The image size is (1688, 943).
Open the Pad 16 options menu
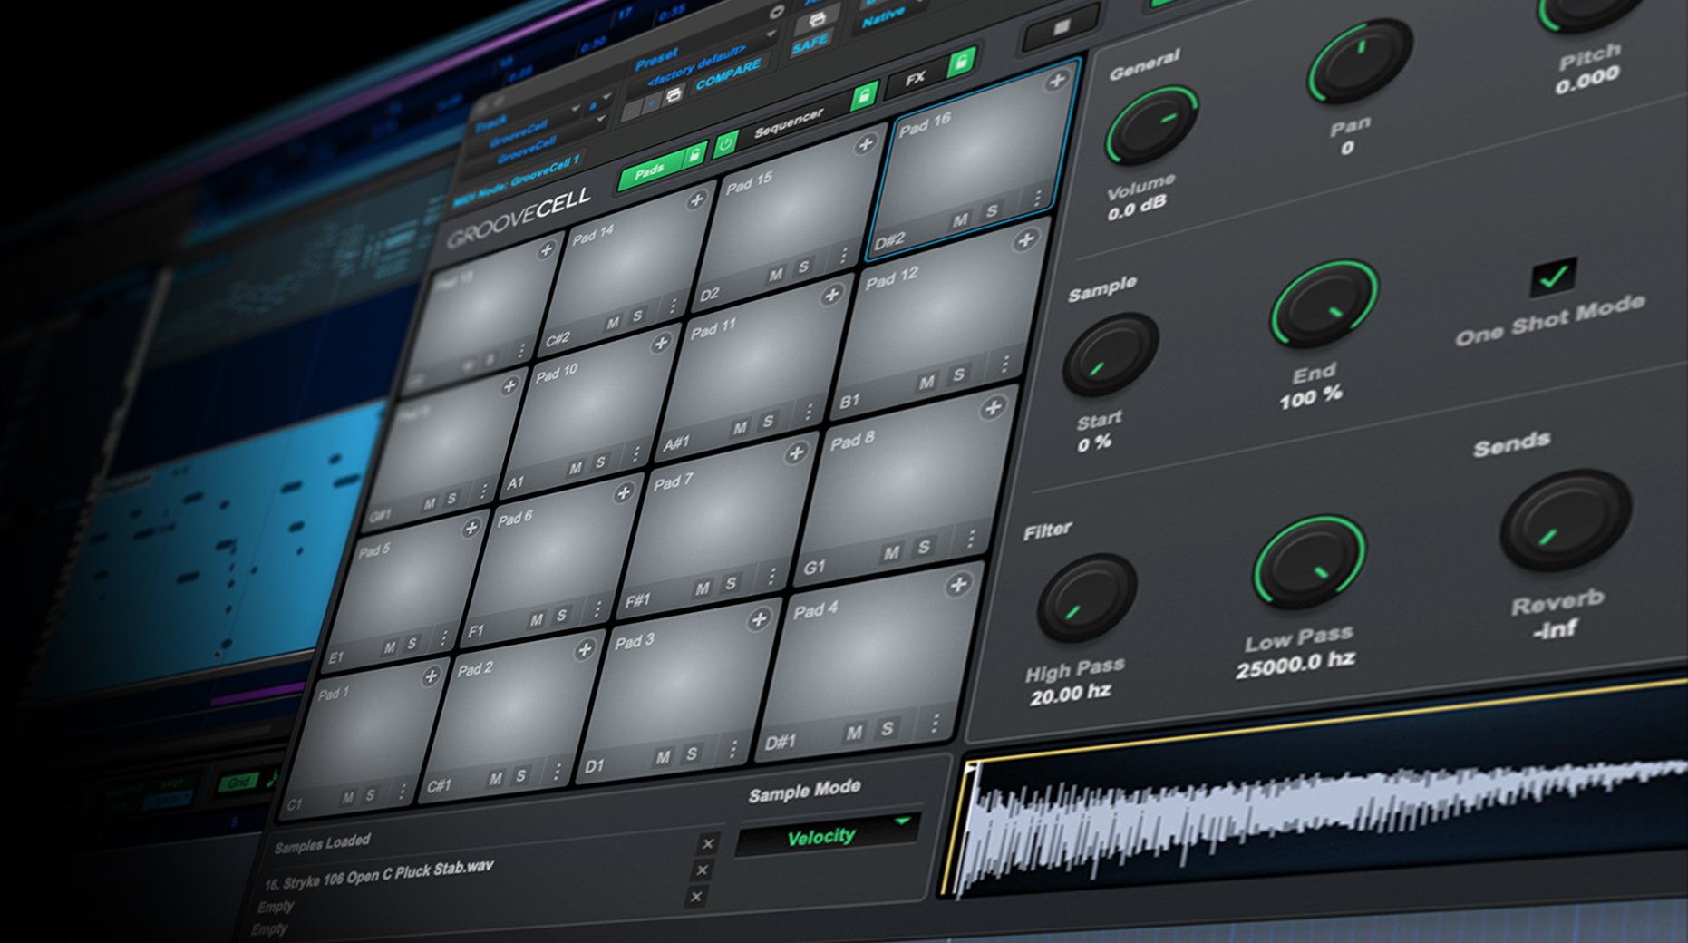[1038, 198]
